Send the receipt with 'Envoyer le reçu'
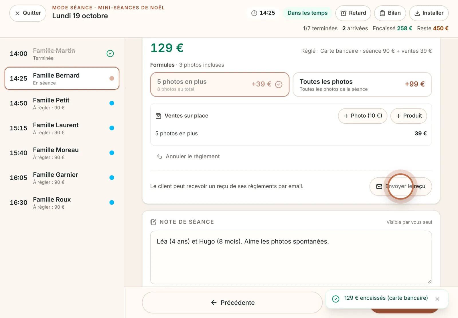The image size is (458, 318). [400, 187]
